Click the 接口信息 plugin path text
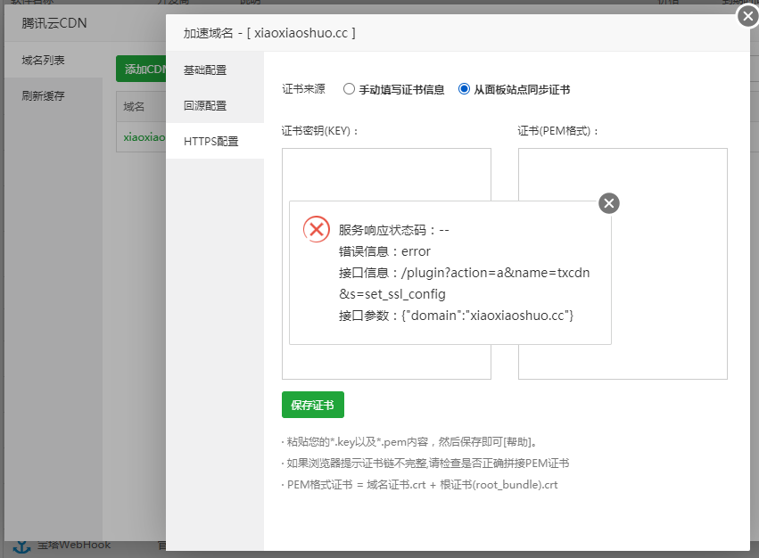Screen dimensions: 759x558 (464, 283)
